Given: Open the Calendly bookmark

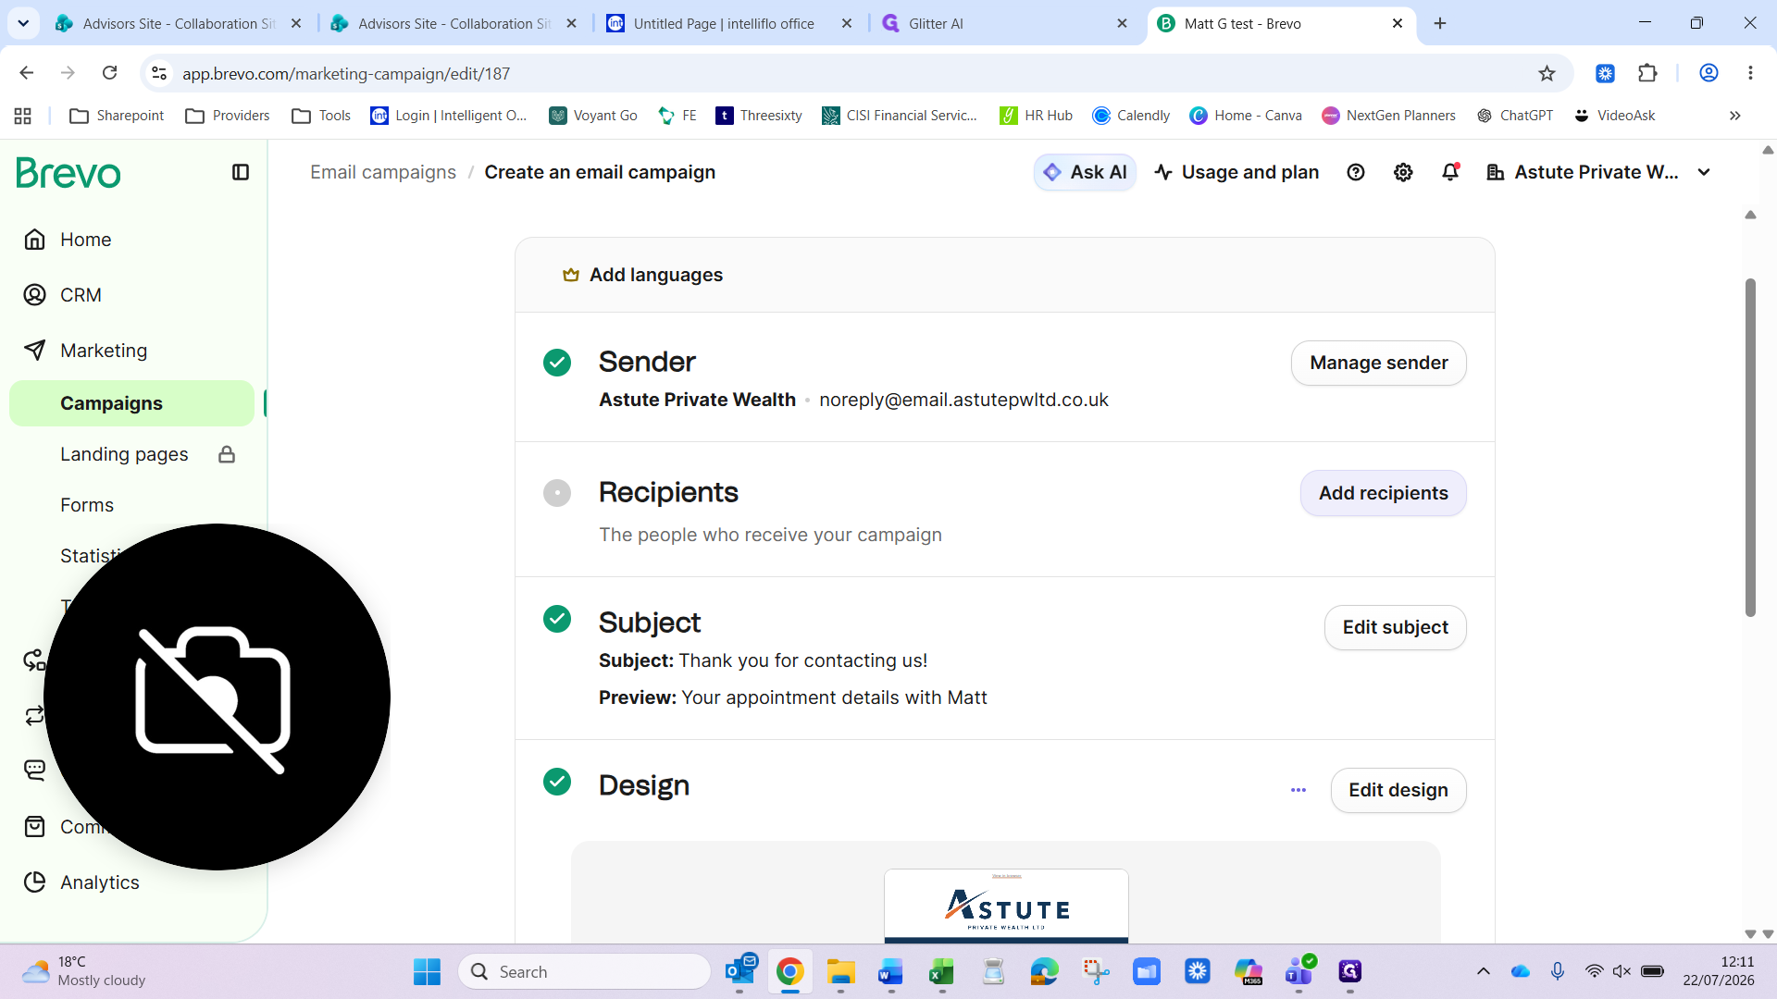Looking at the screenshot, I should (x=1131, y=116).
